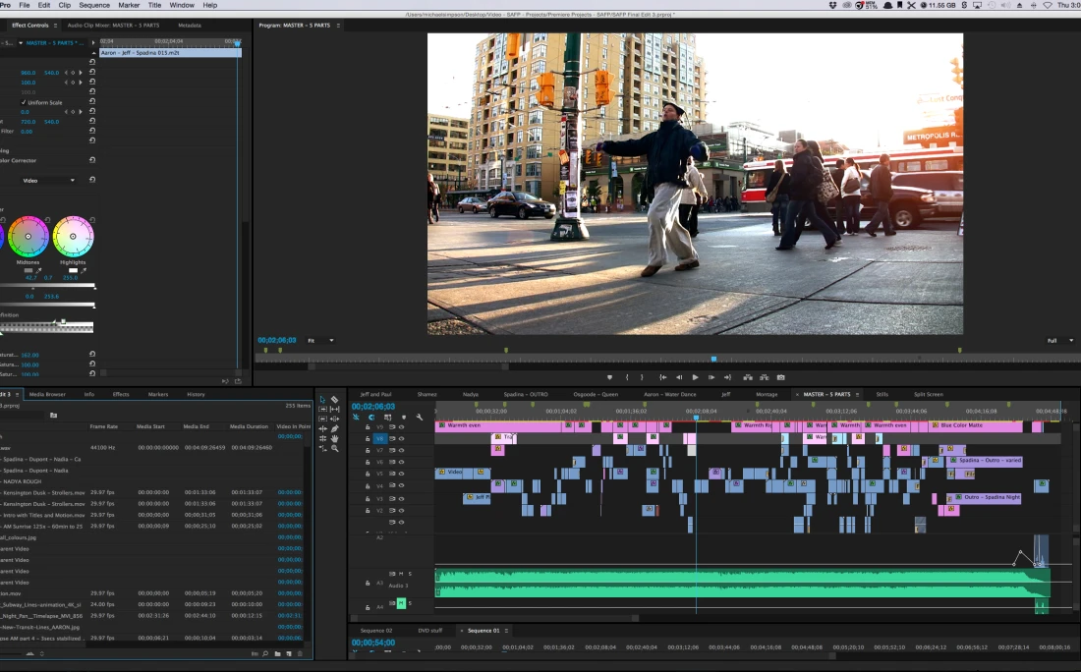The image size is (1081, 672).
Task: Toggle the Uniform Scale checkbox
Action: [24, 102]
